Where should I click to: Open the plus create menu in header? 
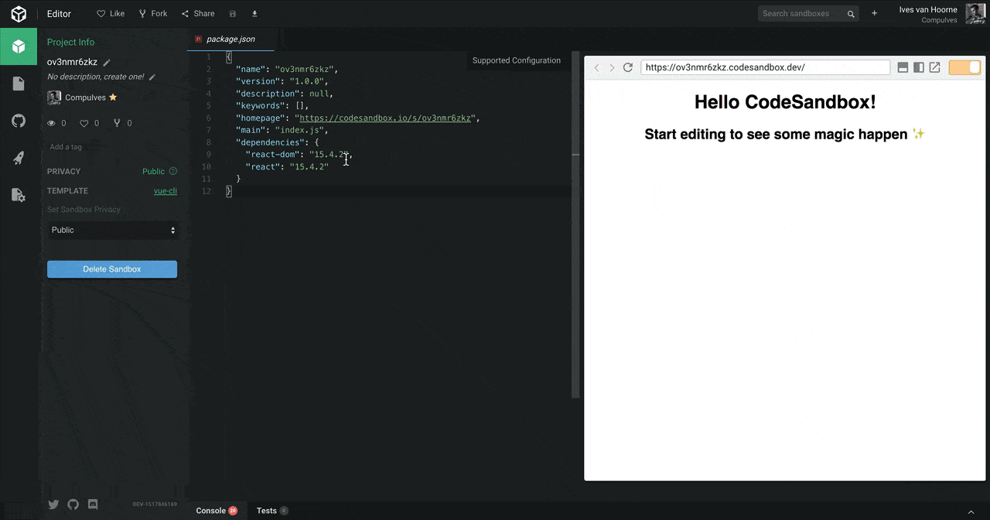[x=874, y=14]
